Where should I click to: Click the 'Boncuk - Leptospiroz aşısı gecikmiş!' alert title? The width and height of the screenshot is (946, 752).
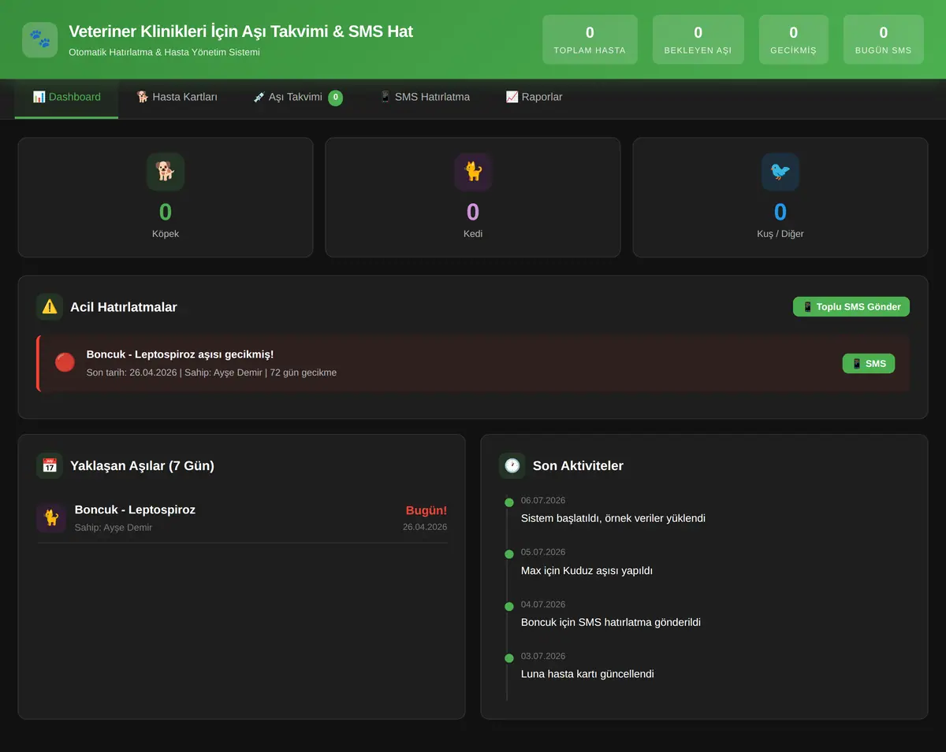click(x=180, y=354)
